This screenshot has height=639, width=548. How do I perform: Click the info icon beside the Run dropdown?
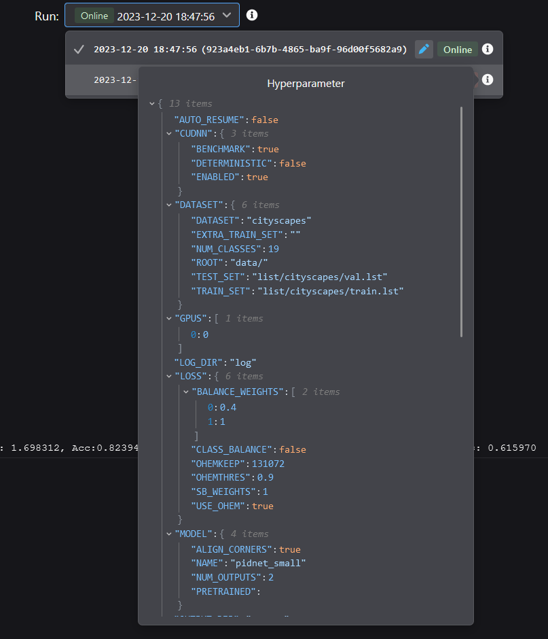(252, 15)
